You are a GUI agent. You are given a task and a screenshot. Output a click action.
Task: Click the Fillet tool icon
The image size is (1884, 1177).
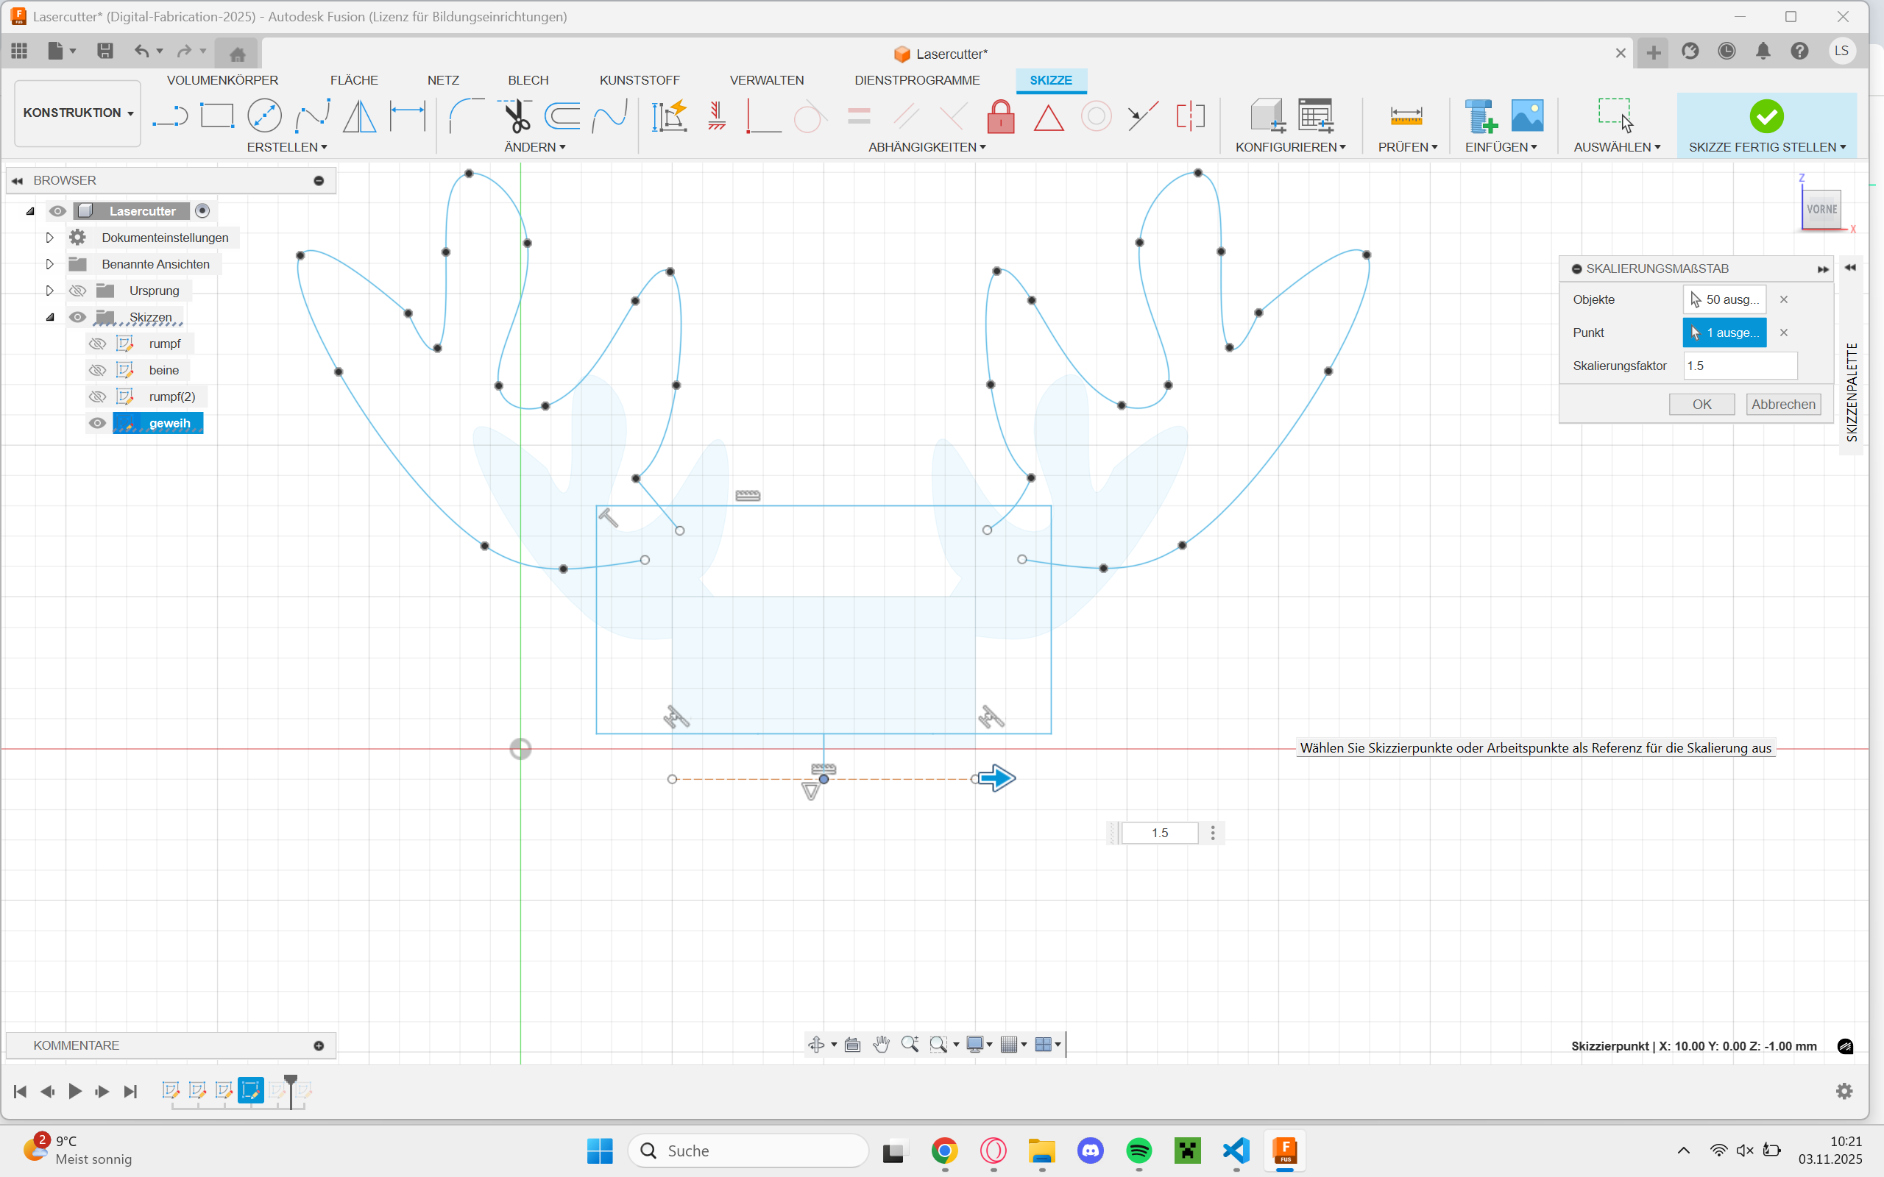pyautogui.click(x=467, y=117)
